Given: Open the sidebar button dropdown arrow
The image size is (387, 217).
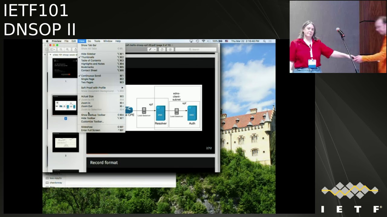Looking at the screenshot, I should (x=55, y=49).
